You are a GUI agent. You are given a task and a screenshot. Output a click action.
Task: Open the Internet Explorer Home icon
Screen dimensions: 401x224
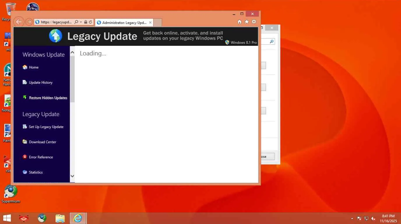click(x=240, y=22)
